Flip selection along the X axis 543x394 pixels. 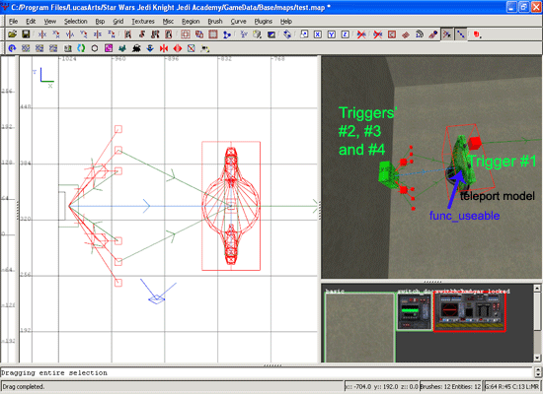[x=42, y=34]
